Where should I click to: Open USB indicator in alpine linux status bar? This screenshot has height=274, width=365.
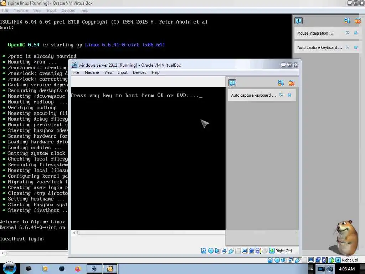298,260
